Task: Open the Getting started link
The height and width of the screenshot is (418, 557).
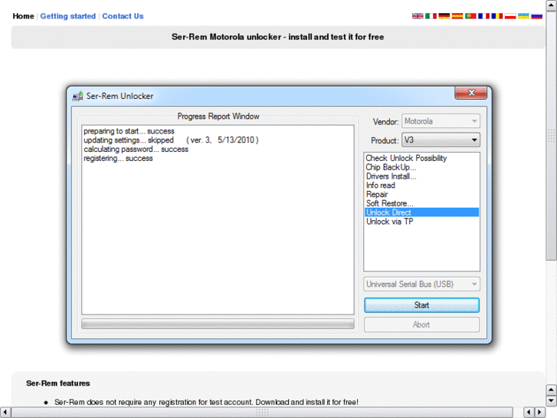Action: click(x=68, y=16)
